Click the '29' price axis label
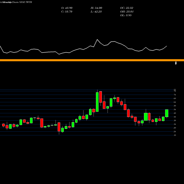Image resolution: width=184 pixels, height=184 pixels. (x=175, y=128)
